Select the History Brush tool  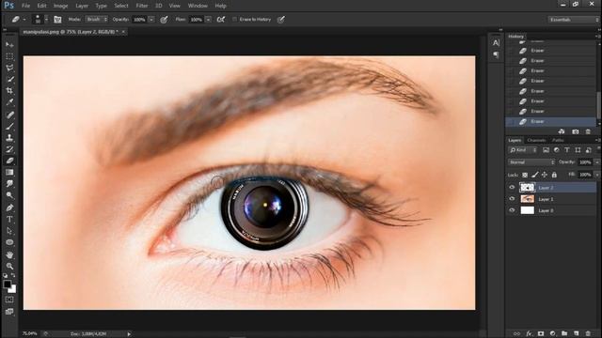pos(9,149)
